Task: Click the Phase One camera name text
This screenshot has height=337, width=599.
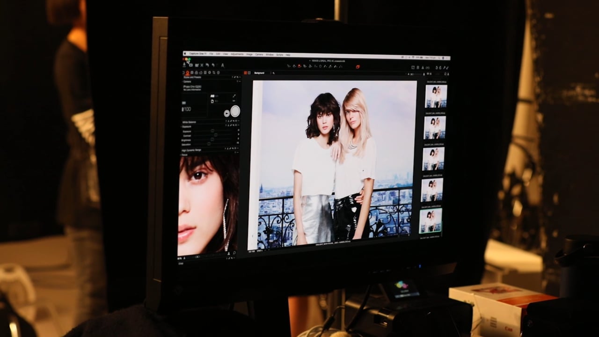Action: [x=192, y=87]
